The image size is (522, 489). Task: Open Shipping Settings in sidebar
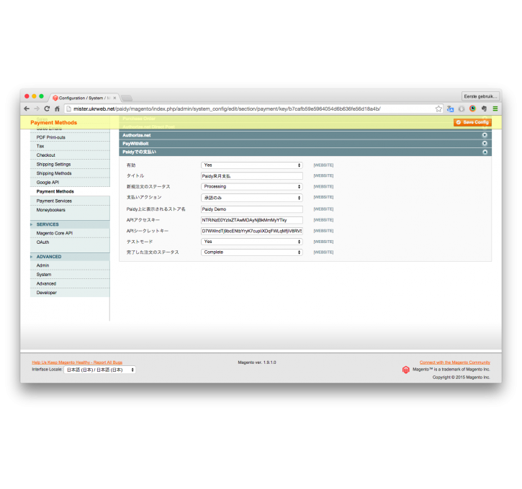pos(70,164)
